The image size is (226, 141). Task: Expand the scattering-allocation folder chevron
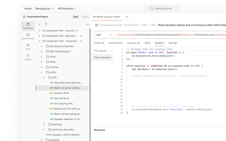(x=44, y=129)
